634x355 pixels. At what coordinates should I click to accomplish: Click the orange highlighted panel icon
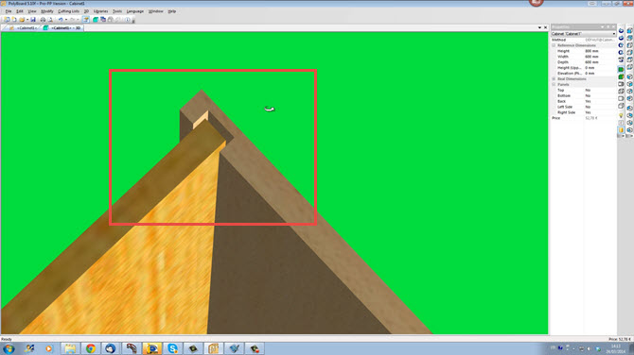click(x=621, y=130)
